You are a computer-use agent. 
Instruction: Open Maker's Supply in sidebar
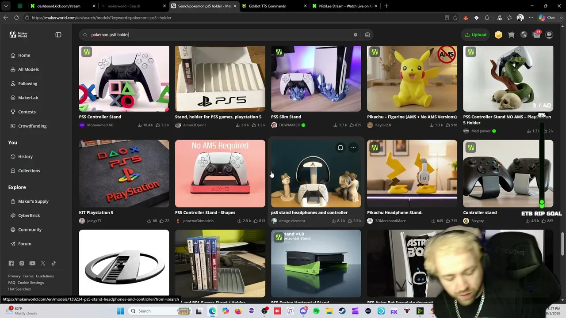pos(33,201)
